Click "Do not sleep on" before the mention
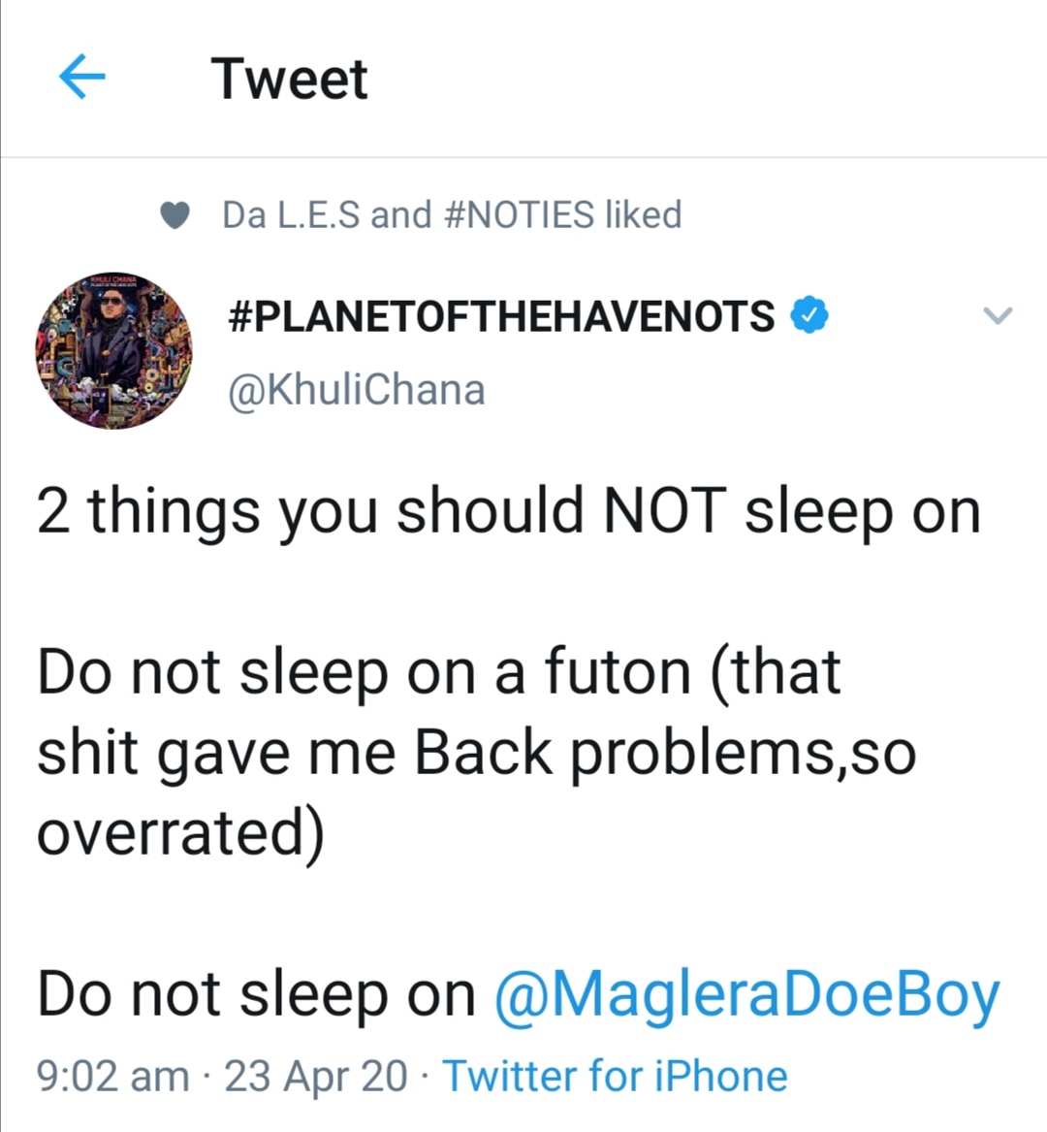 (256, 995)
